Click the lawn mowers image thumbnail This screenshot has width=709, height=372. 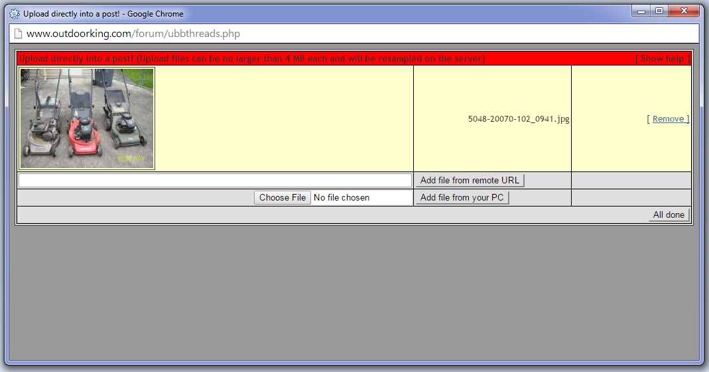[87, 118]
